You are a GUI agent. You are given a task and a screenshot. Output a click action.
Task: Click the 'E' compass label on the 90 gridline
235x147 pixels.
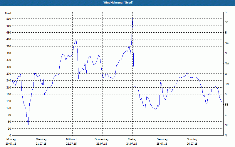tap(226, 115)
